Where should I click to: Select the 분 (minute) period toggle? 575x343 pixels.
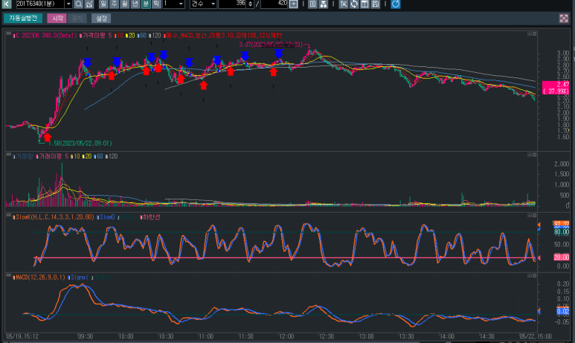[146, 4]
